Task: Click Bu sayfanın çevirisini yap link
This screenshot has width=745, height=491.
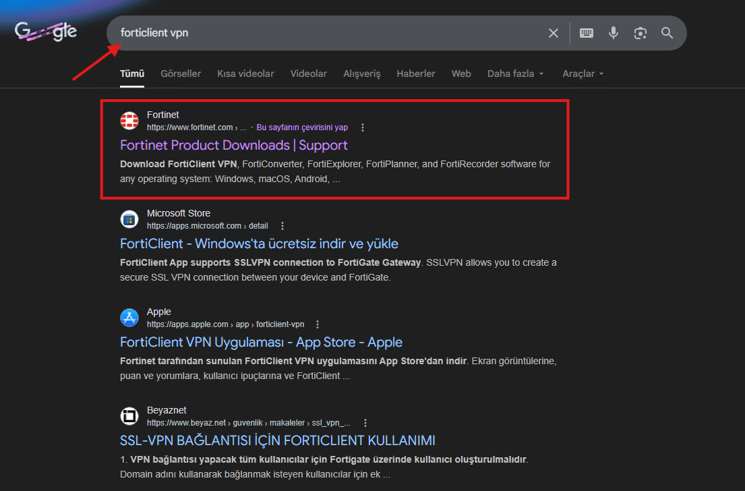Action: (x=302, y=127)
